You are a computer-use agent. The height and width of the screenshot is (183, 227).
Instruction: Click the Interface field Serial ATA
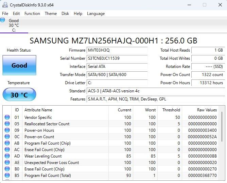(117, 67)
